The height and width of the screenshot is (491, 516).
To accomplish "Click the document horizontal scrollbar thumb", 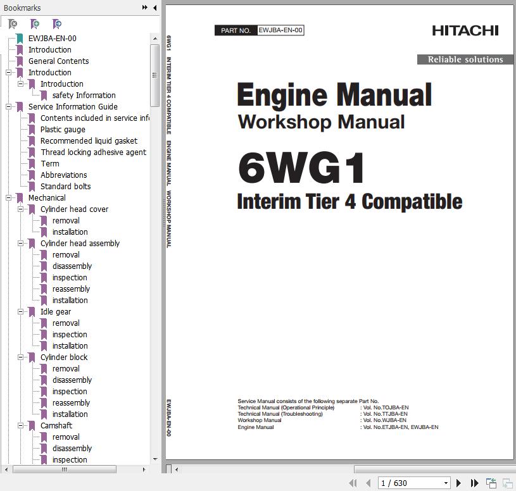I will [x=434, y=469].
